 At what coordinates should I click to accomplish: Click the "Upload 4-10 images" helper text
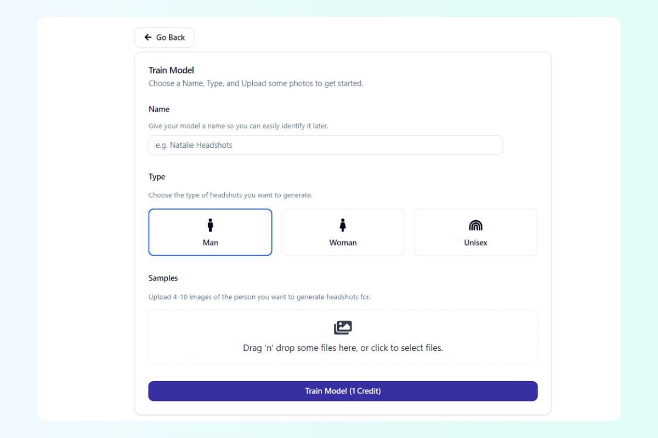pyautogui.click(x=259, y=297)
